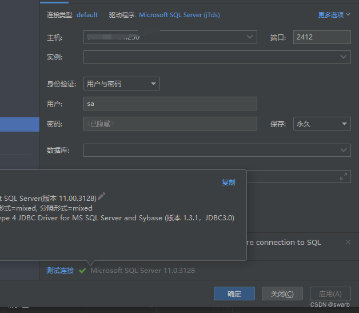Open the Microsoft SQL Server (jTds) driver link
Viewport: 359px width, 313px height.
point(179,15)
